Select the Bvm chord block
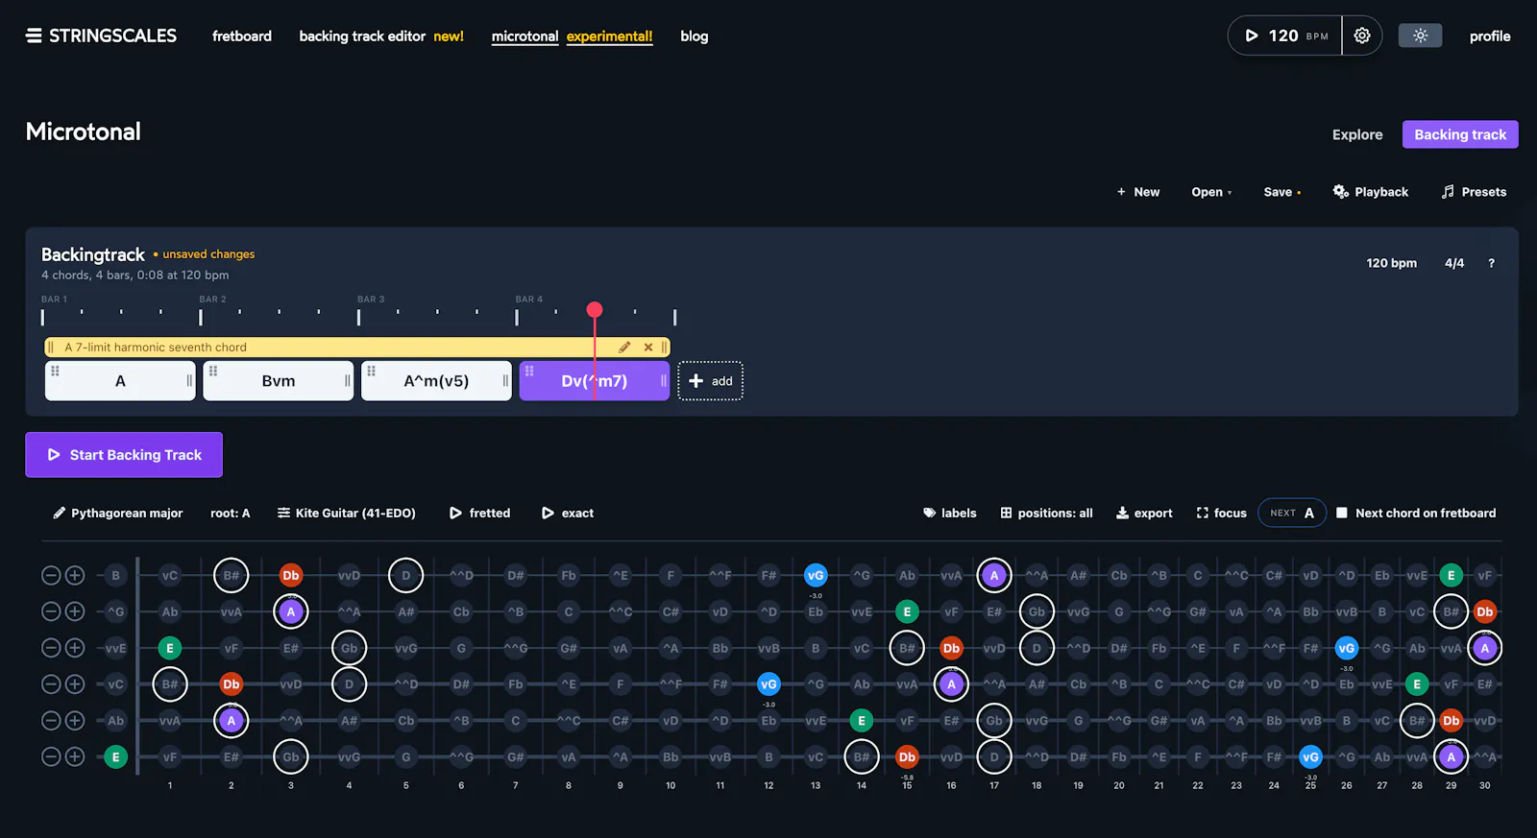Image resolution: width=1537 pixels, height=838 pixels. click(279, 381)
